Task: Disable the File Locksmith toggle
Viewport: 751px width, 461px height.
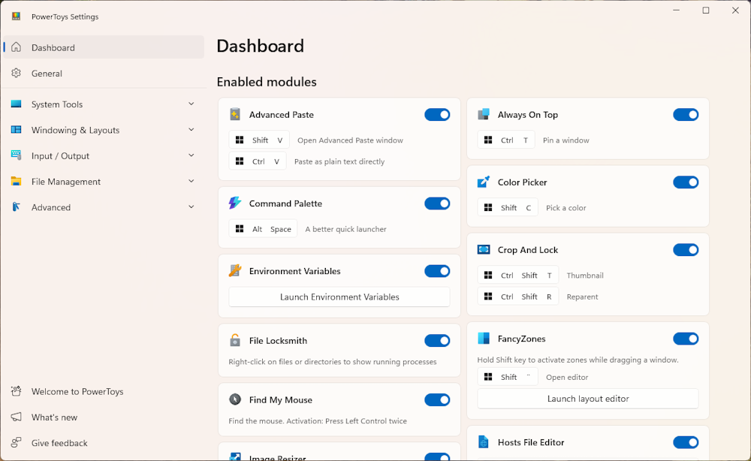Action: point(437,340)
